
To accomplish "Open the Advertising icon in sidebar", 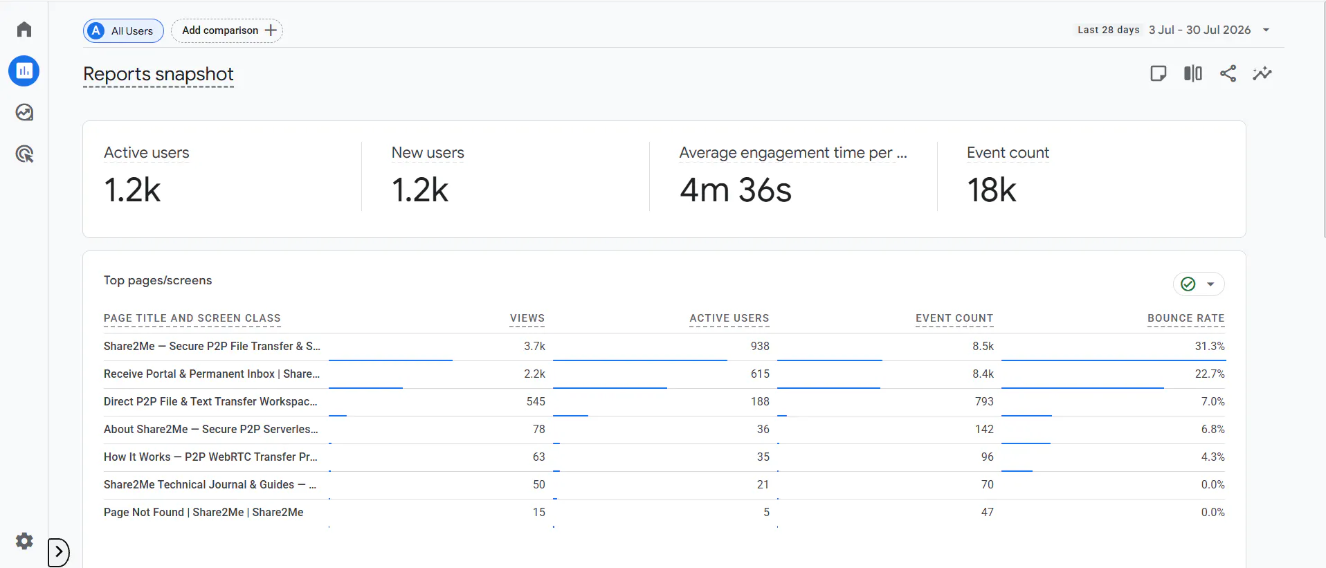I will point(24,154).
